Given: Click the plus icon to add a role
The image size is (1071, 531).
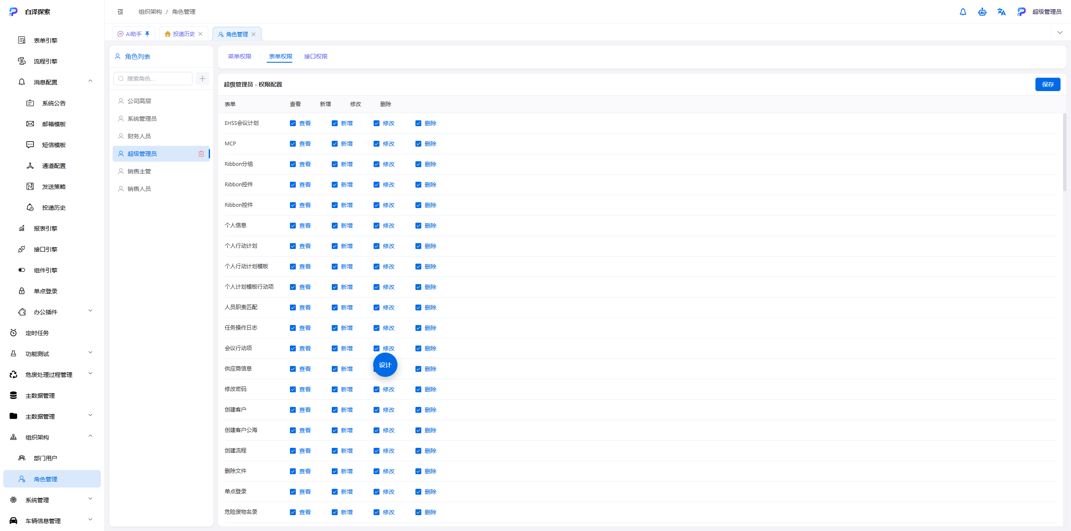Looking at the screenshot, I should [202, 79].
